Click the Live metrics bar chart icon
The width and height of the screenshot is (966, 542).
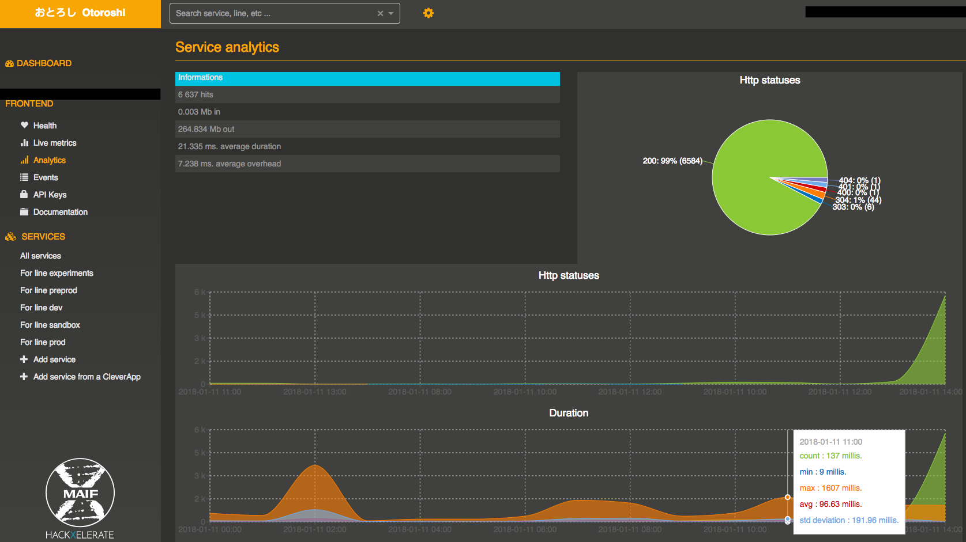(24, 143)
